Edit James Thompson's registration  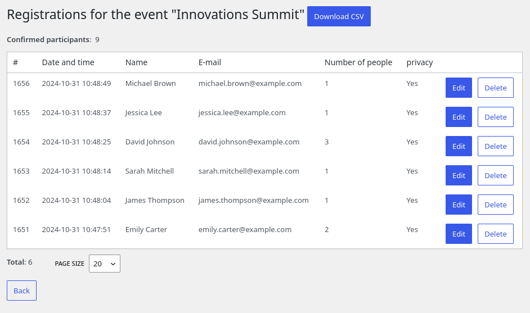tap(459, 205)
